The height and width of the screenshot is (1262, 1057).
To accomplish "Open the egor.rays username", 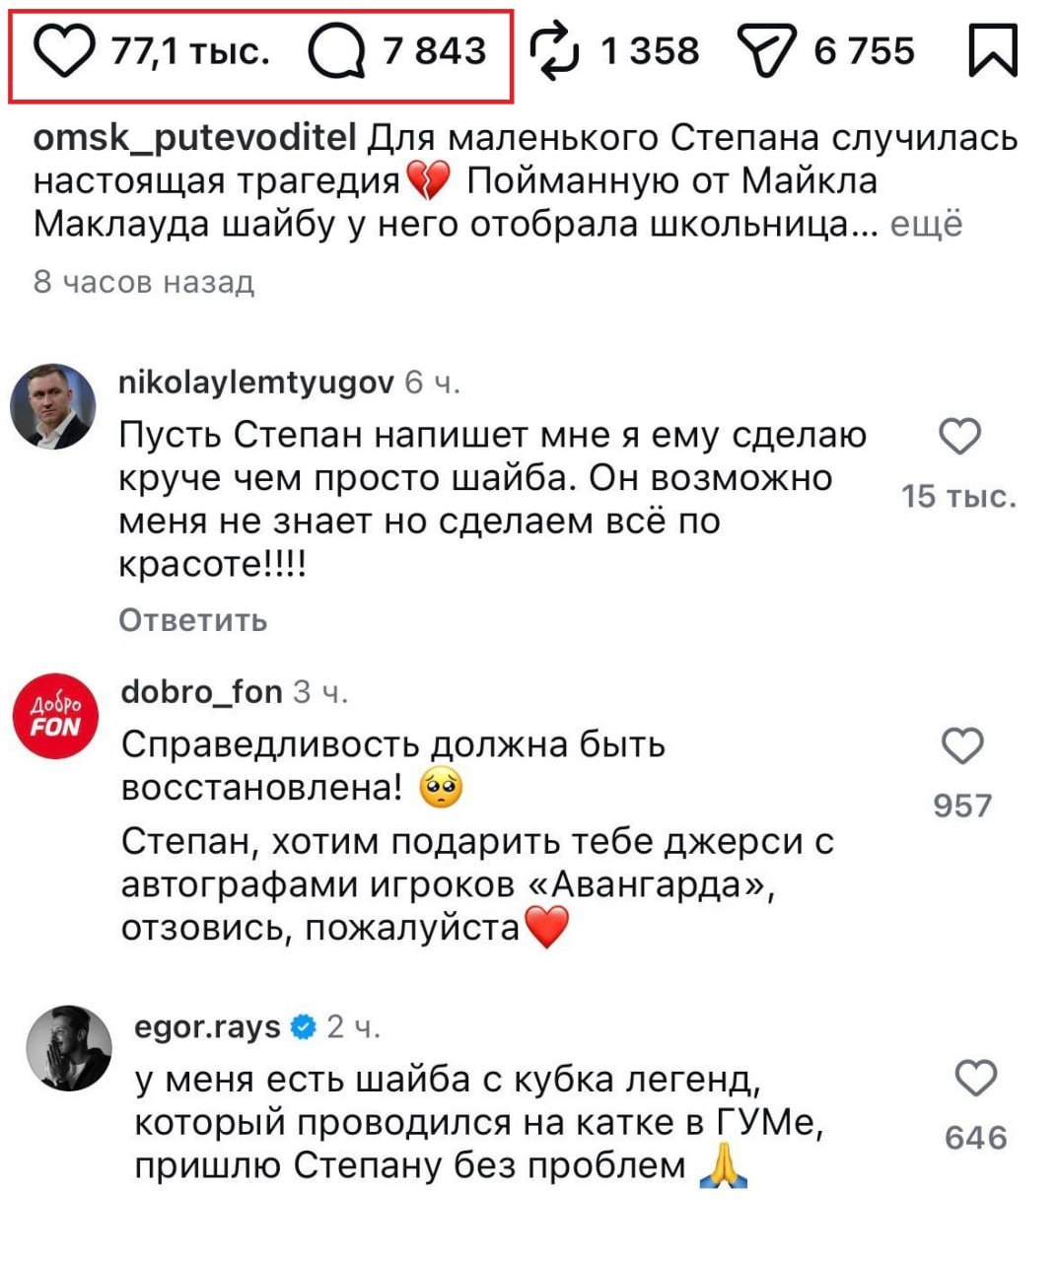I will (x=207, y=1027).
